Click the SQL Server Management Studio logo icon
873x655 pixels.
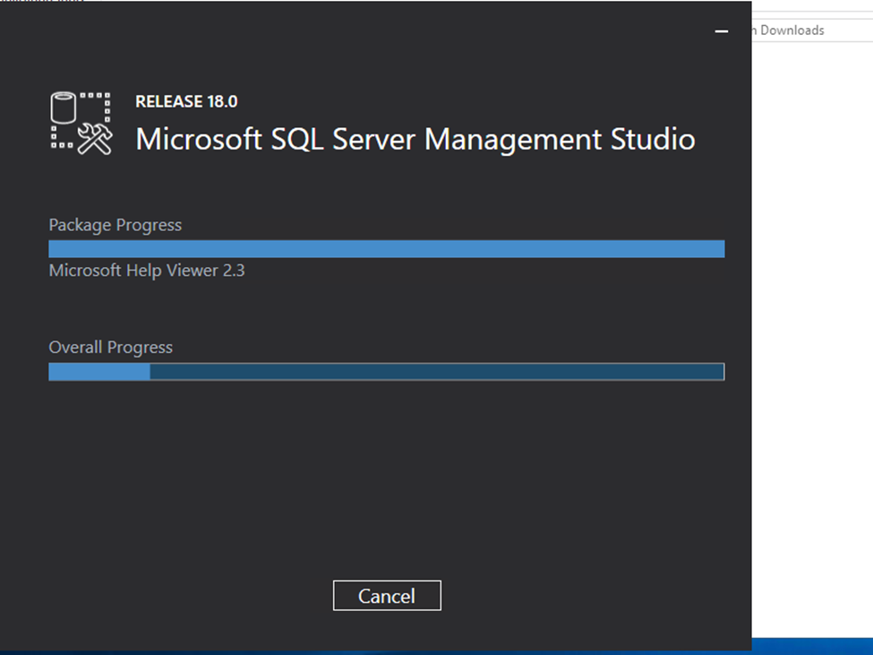click(x=81, y=123)
